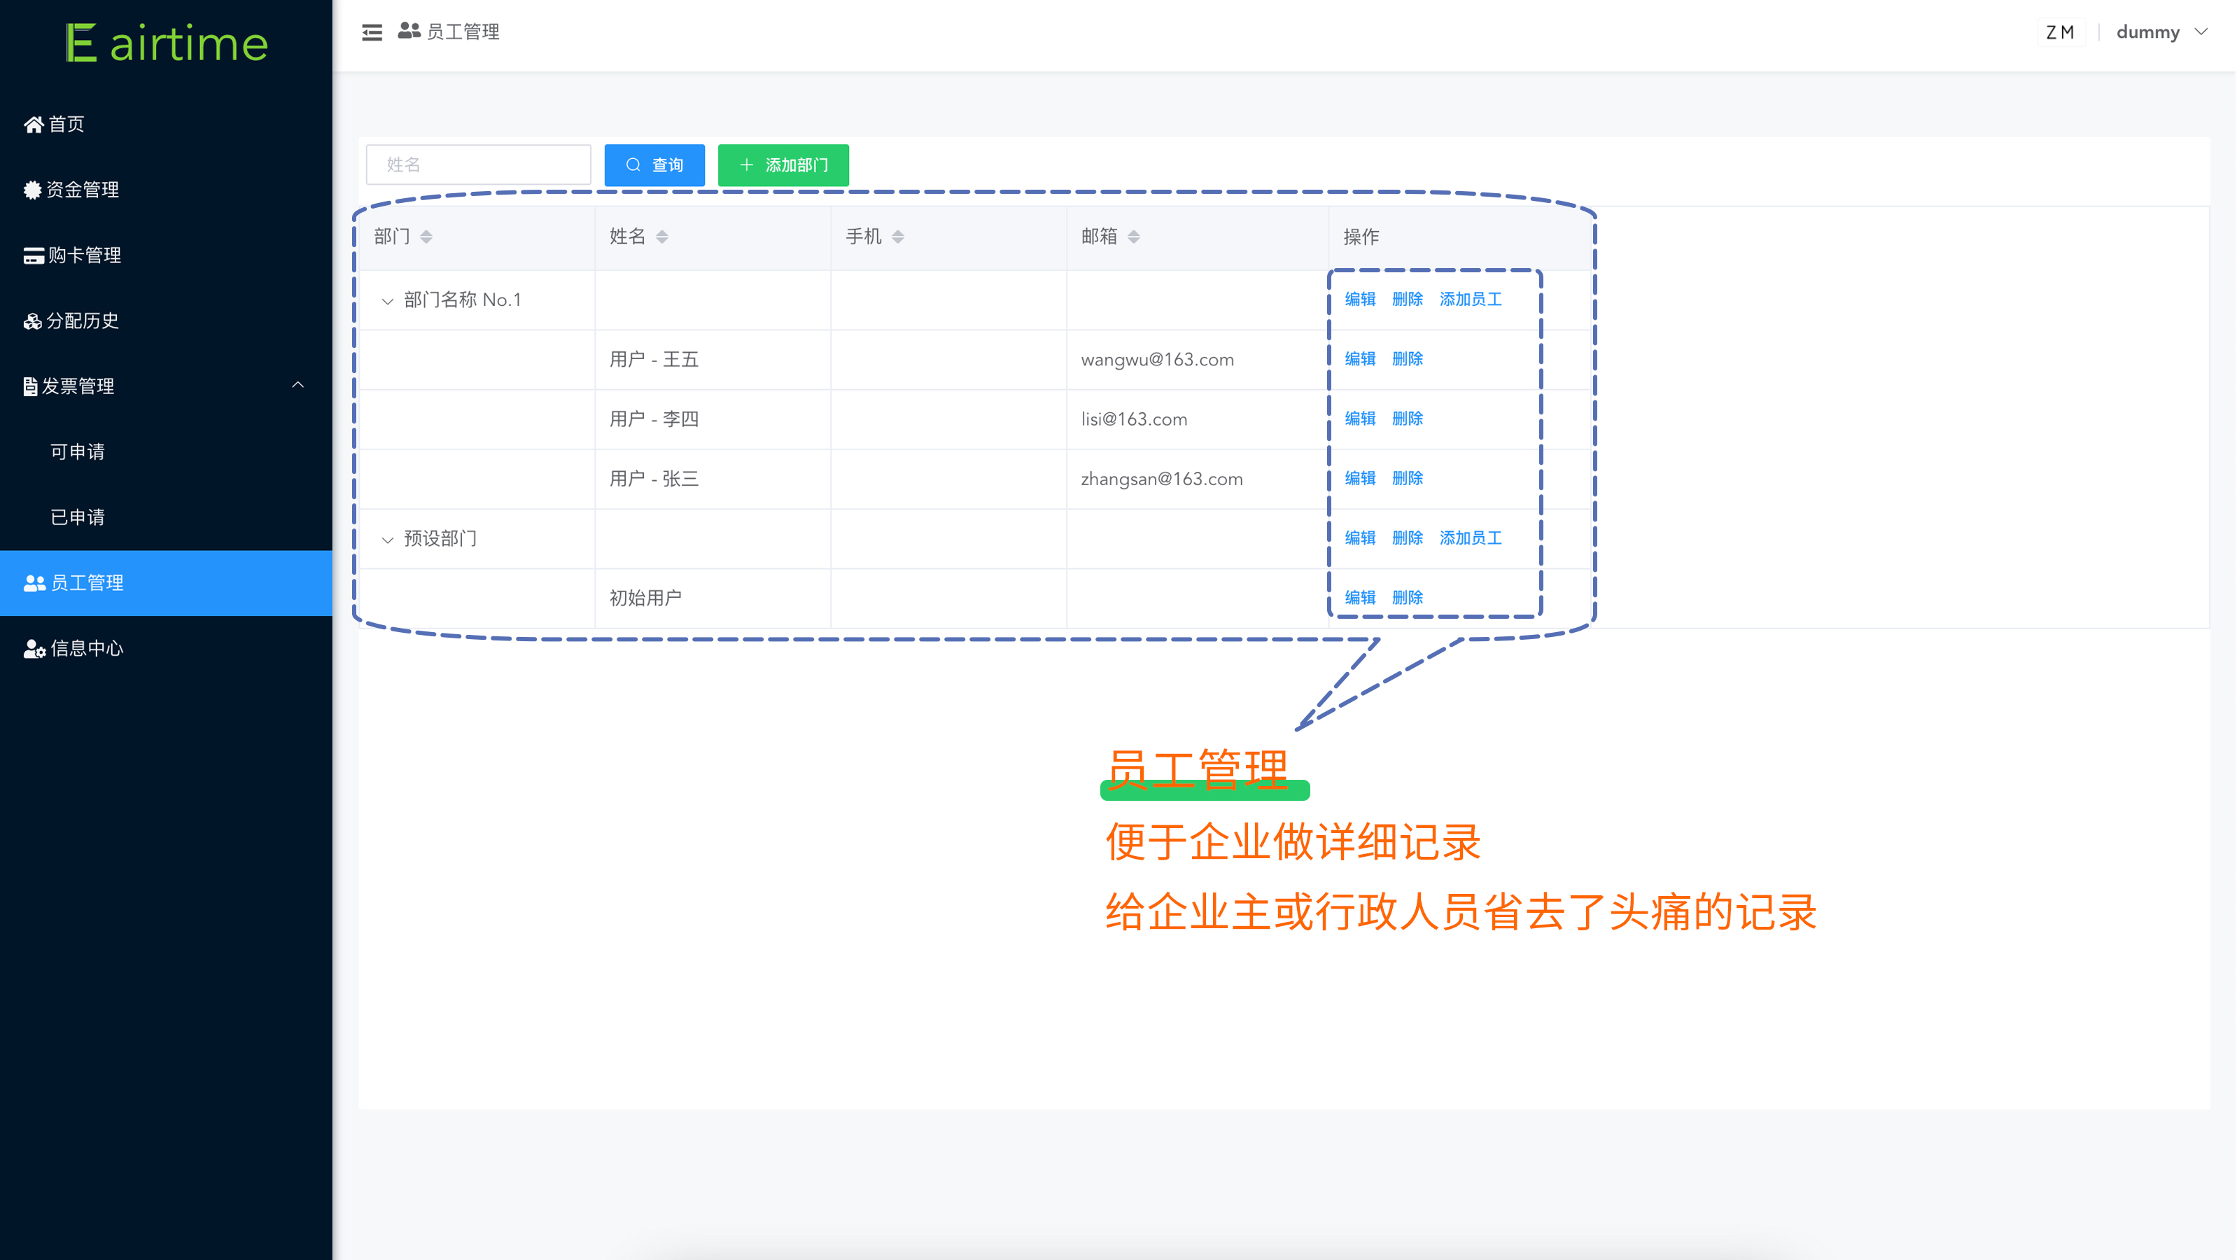Click the 添加部门 button
The image size is (2237, 1260).
[x=783, y=165]
